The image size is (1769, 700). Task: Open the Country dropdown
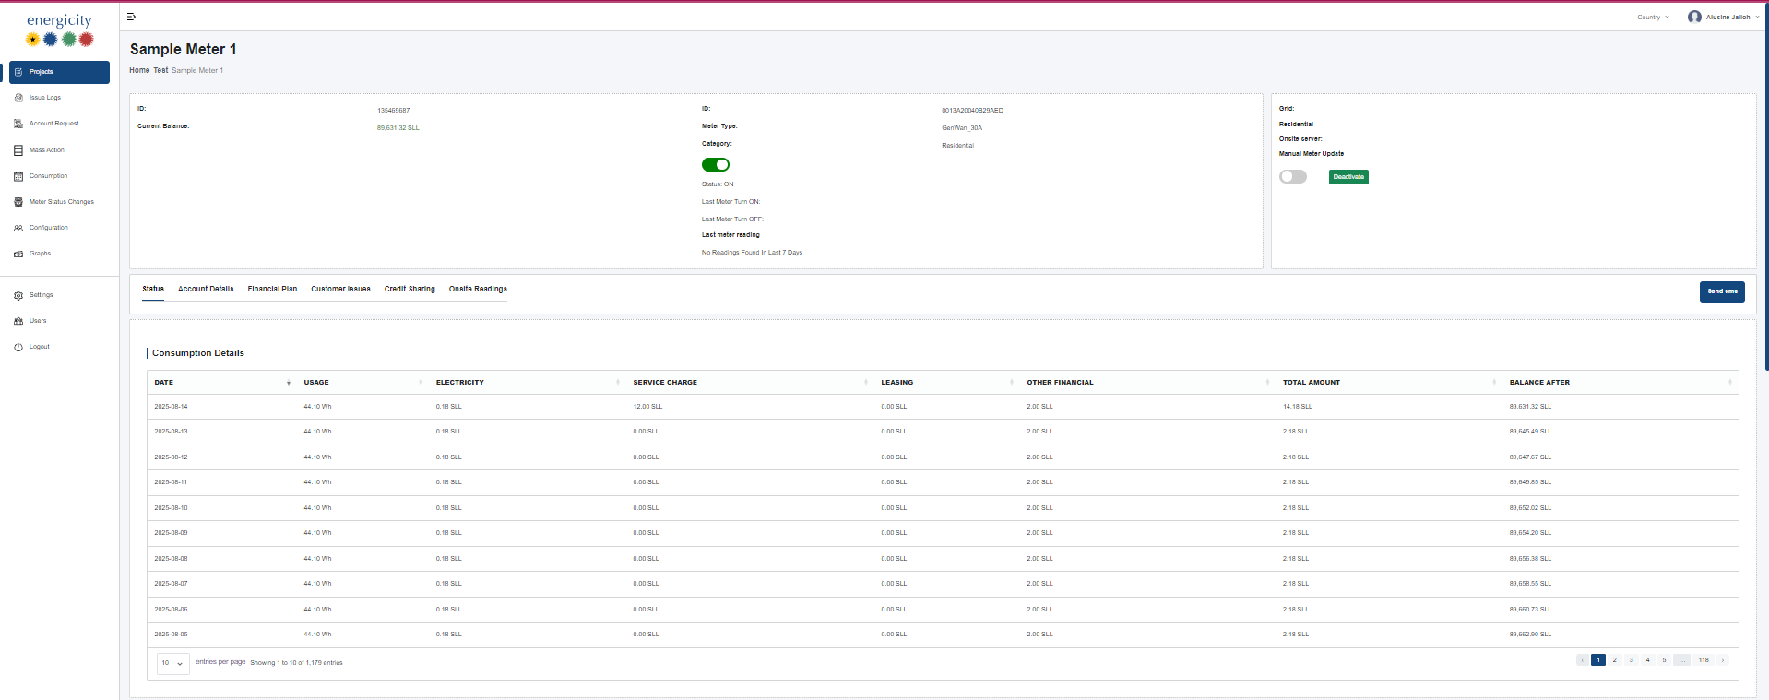click(x=1653, y=18)
